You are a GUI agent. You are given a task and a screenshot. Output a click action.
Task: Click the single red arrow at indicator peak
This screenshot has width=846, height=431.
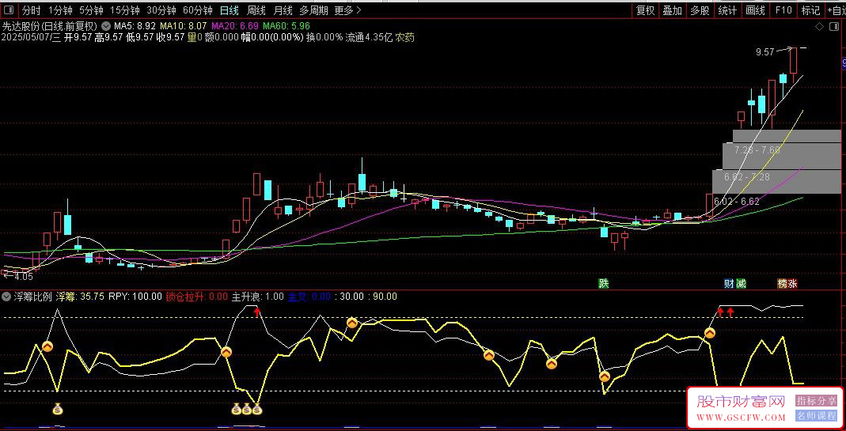tap(257, 311)
